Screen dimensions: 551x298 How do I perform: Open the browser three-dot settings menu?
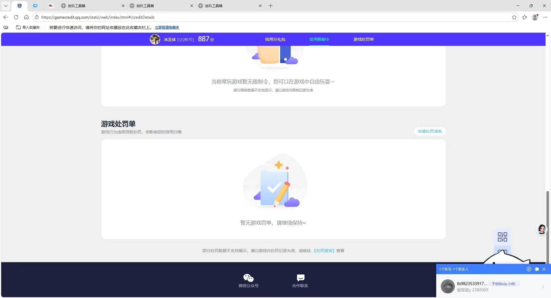click(x=545, y=17)
